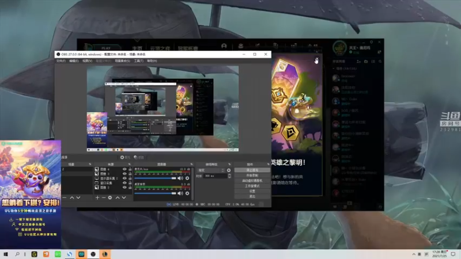
Task: Toggle visibility eye for 图像 4 source
Action: click(124, 169)
